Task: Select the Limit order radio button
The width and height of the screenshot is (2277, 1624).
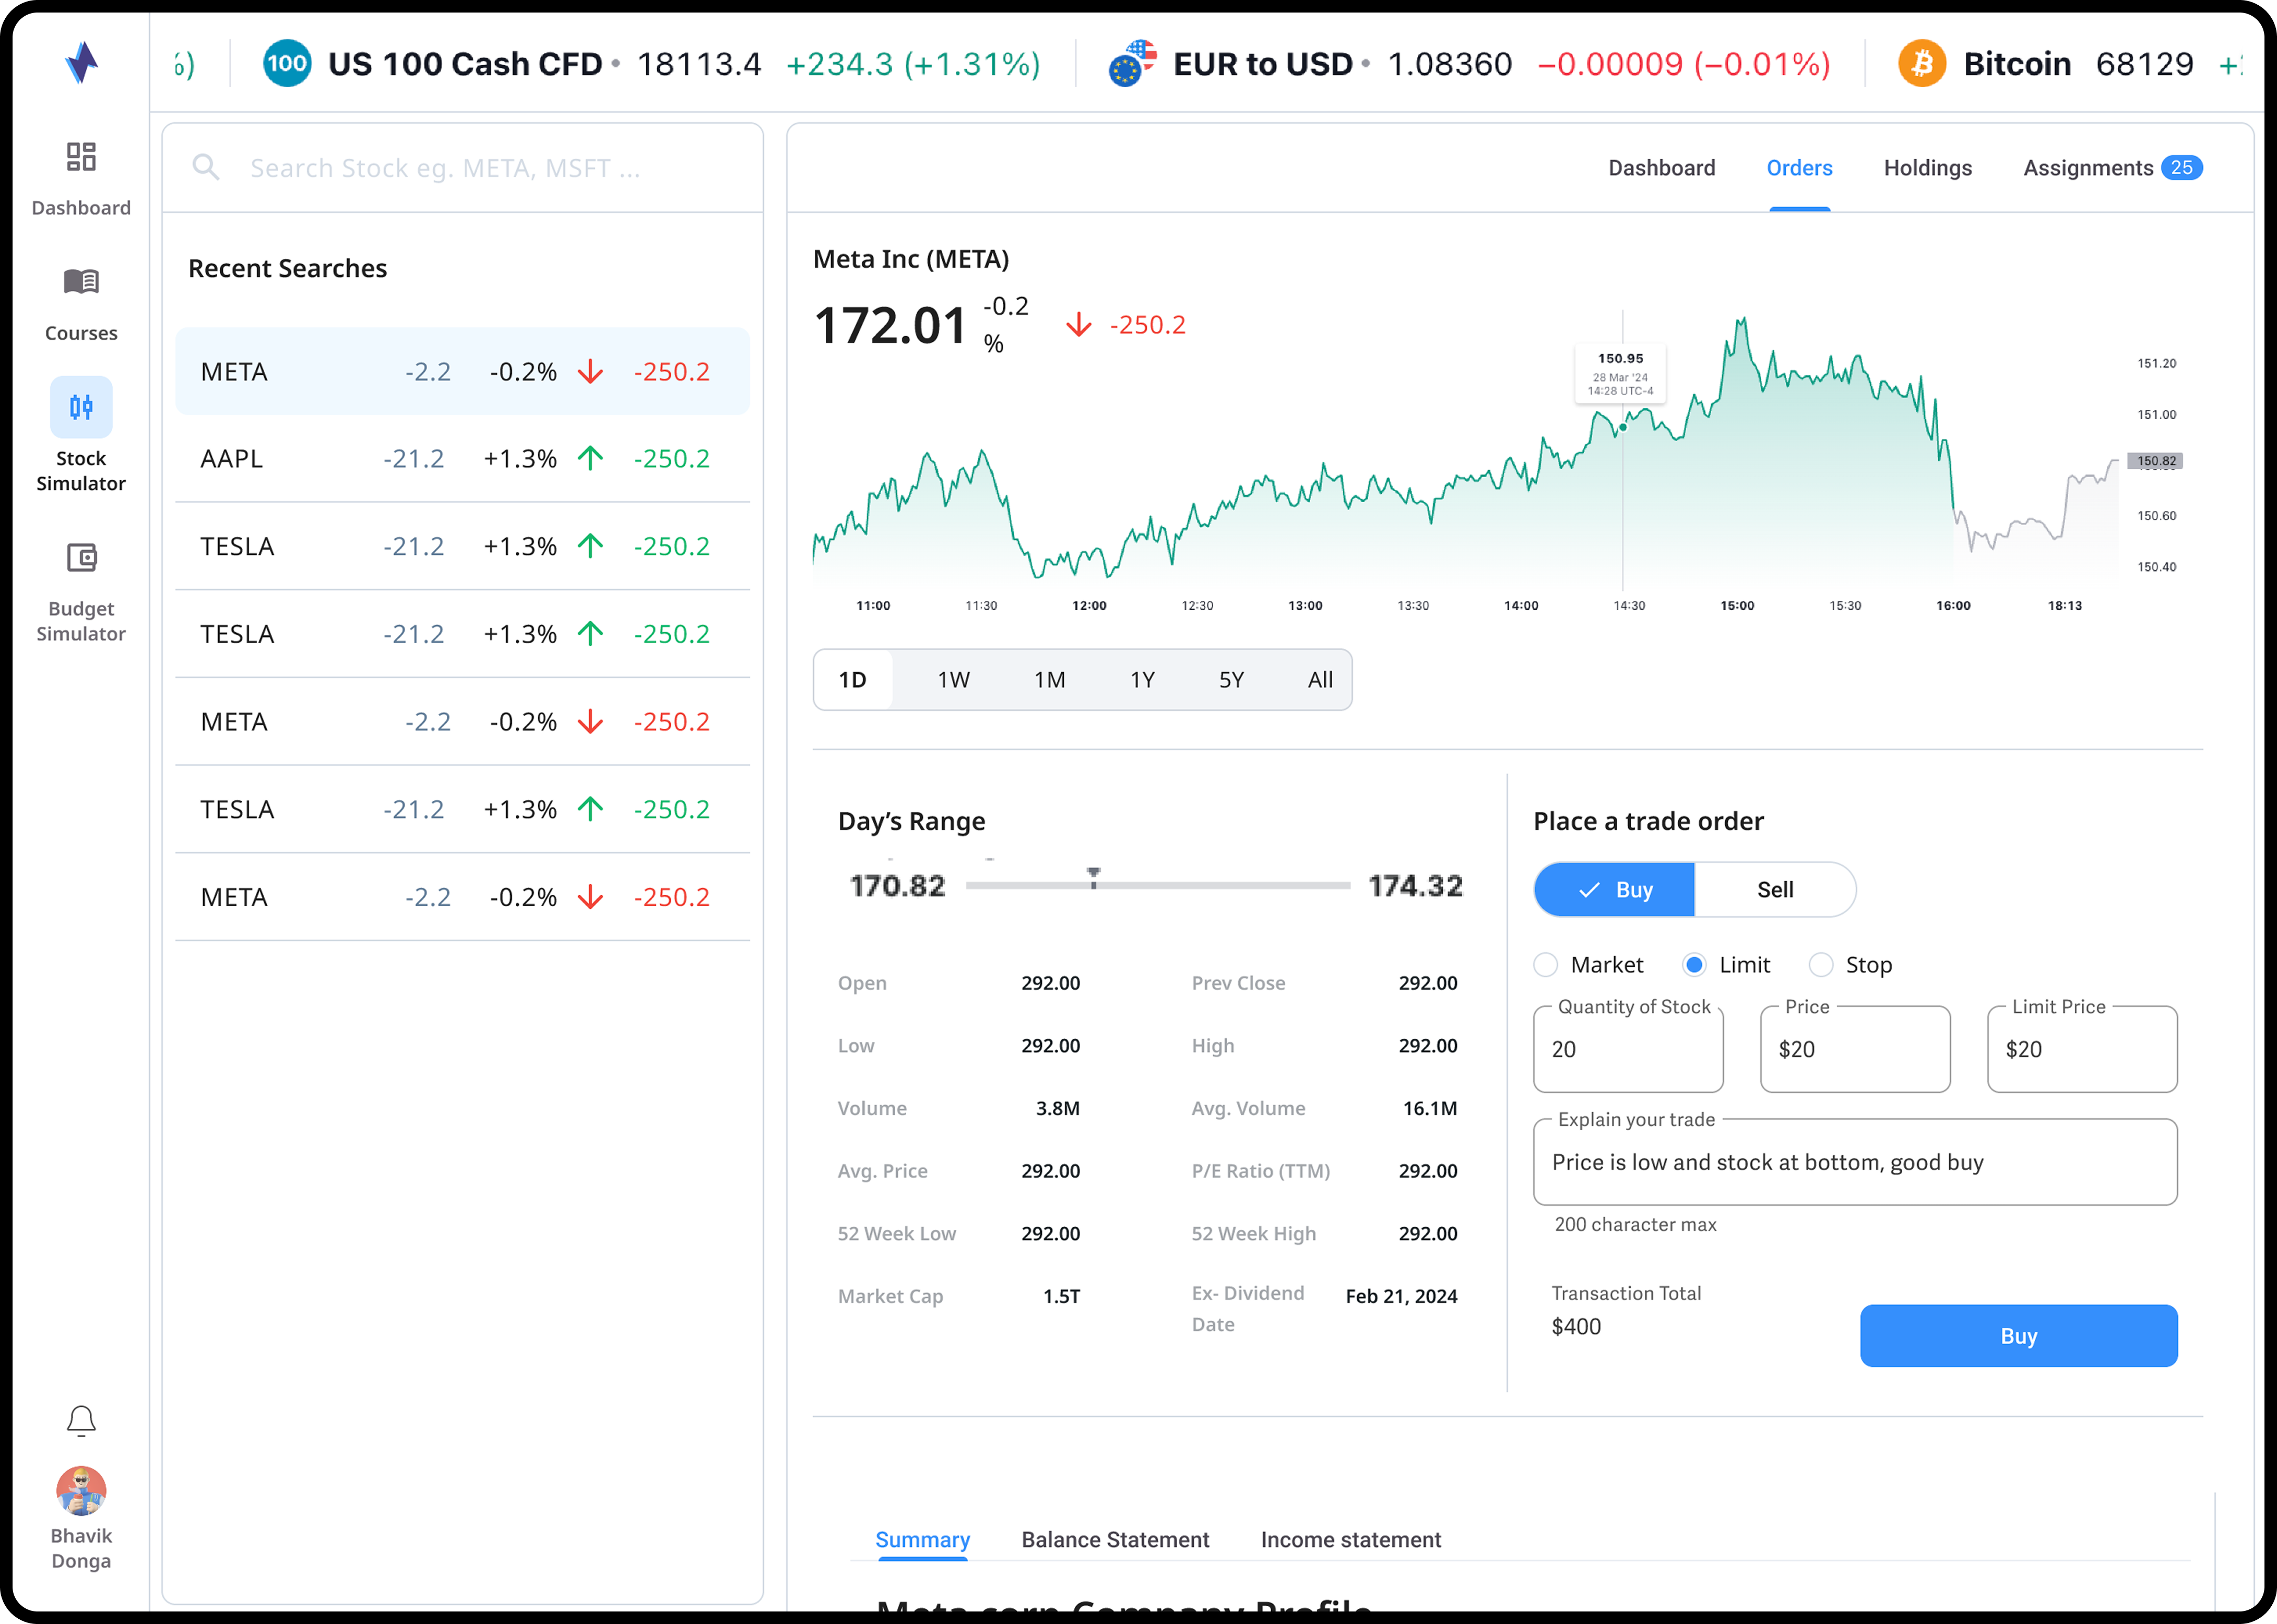Action: [1694, 965]
